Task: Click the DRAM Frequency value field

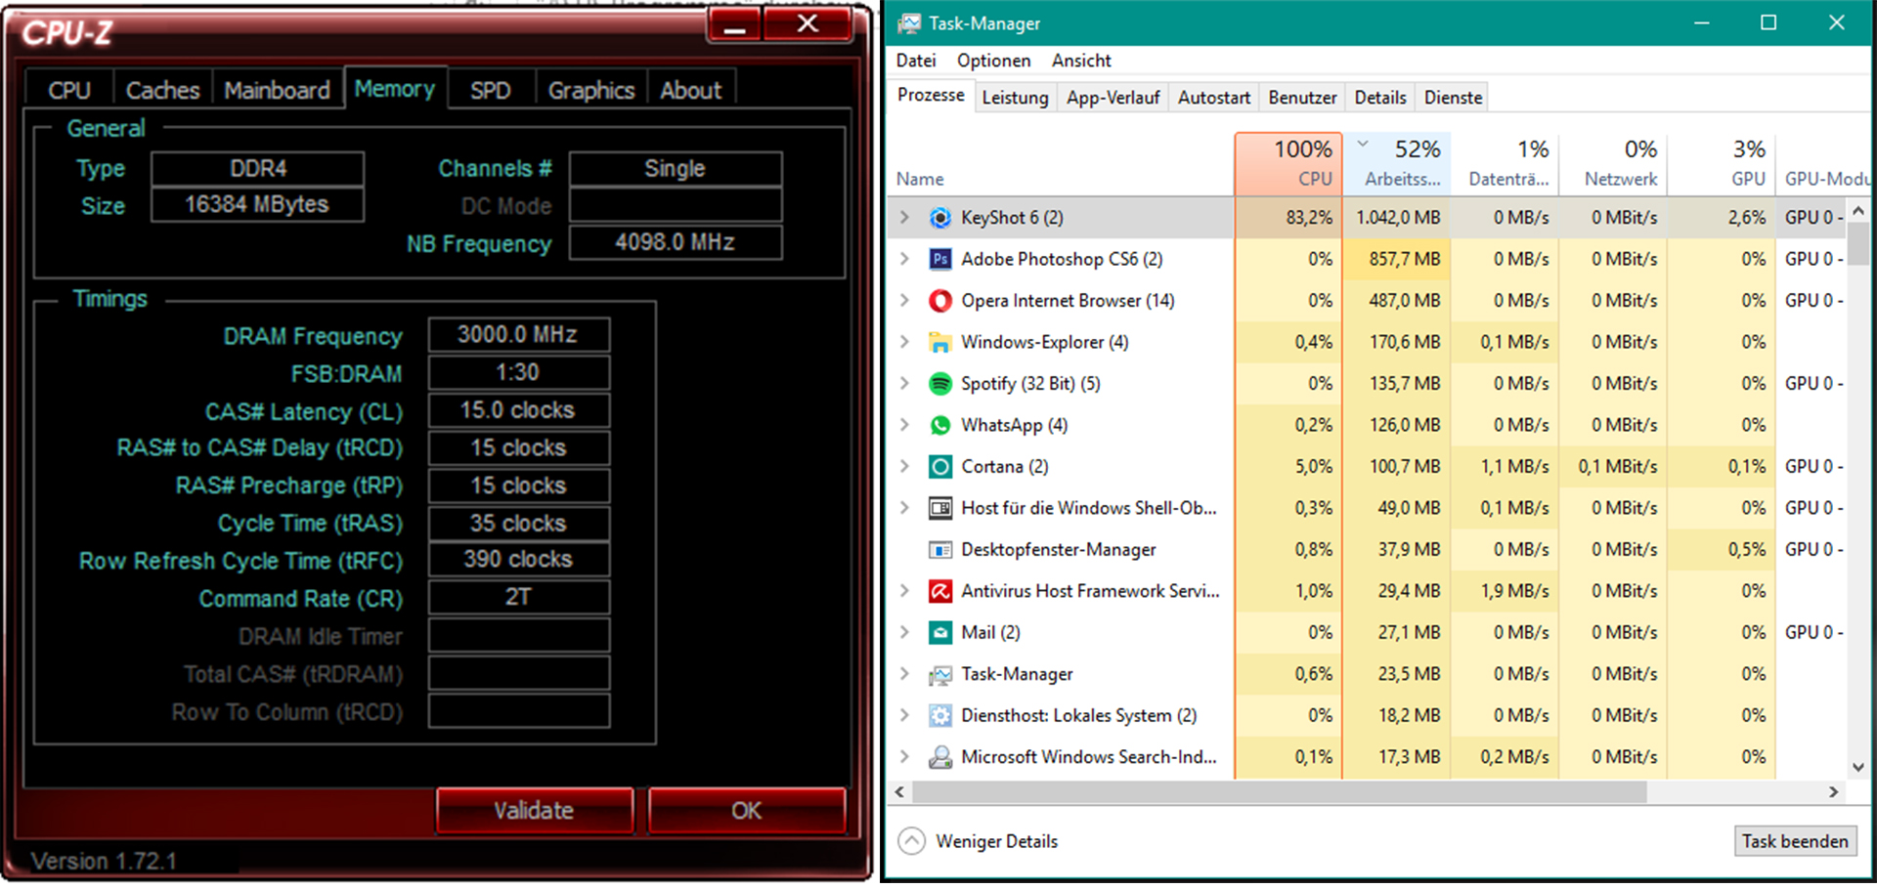Action: [519, 335]
